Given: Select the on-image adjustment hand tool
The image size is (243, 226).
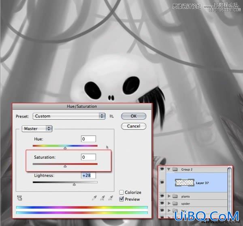Looking at the screenshot, I should point(19,198).
